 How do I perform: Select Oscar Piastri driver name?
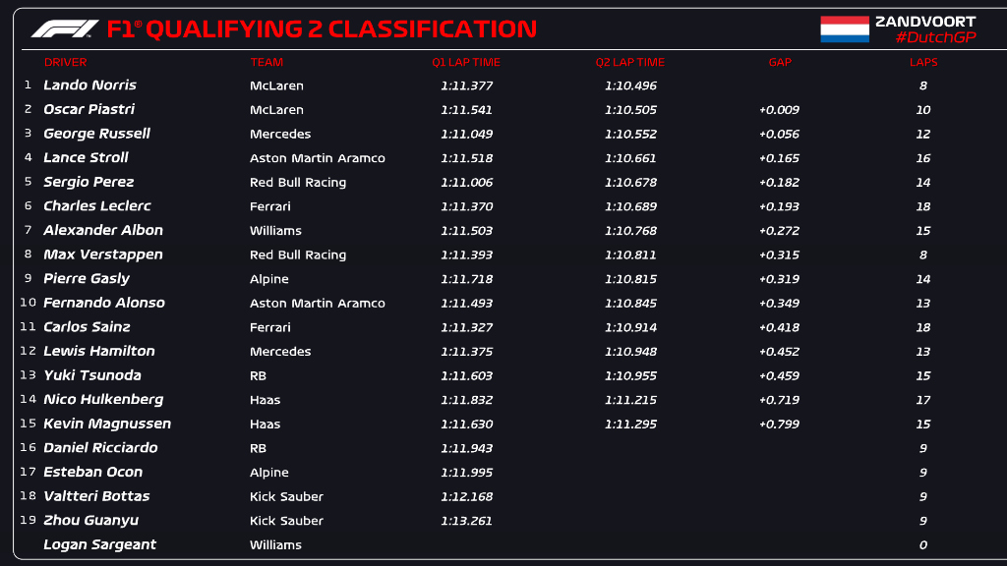[89, 109]
